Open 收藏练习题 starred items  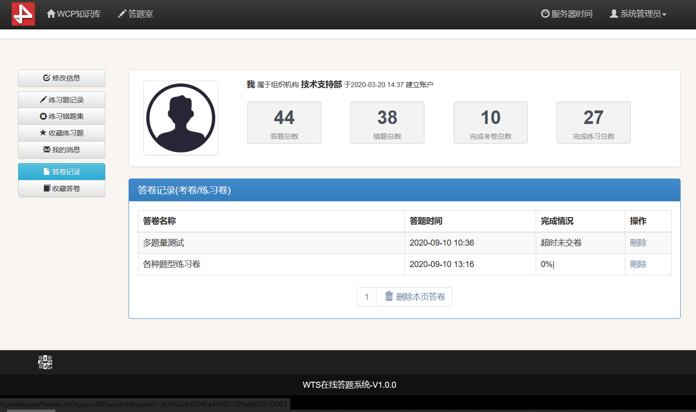click(61, 133)
